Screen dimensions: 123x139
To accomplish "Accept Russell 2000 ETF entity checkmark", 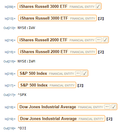I will pyautogui.click(x=105, y=40).
